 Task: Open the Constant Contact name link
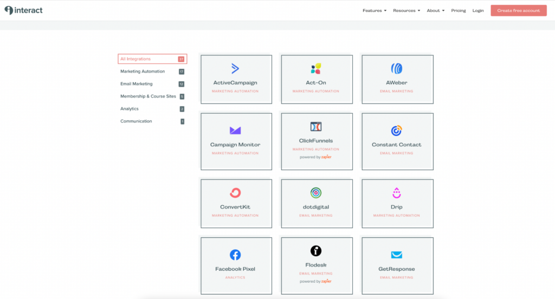(396, 145)
